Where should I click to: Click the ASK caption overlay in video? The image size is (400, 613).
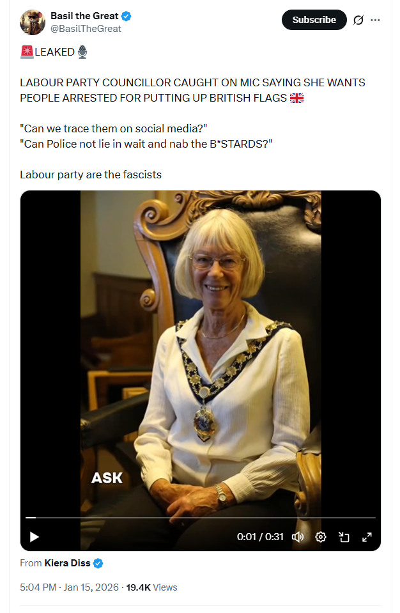pyautogui.click(x=107, y=477)
